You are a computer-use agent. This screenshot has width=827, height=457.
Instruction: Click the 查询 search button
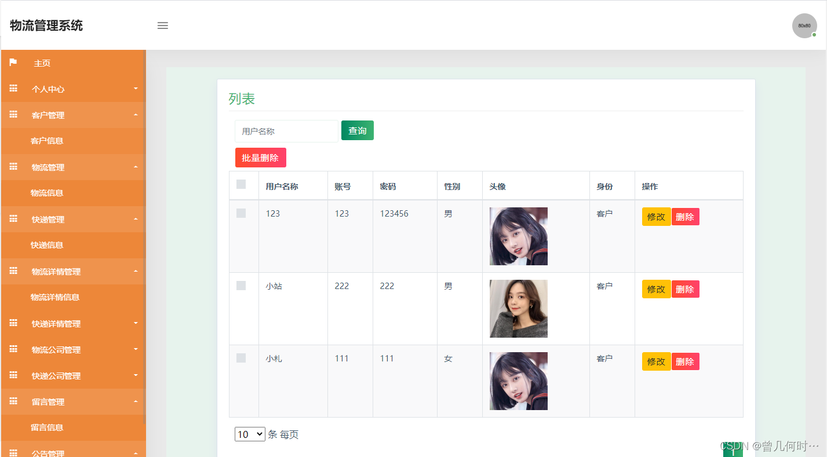click(x=358, y=130)
